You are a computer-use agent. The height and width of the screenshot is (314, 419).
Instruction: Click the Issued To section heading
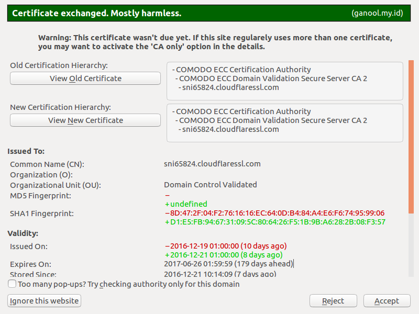click(x=26, y=151)
